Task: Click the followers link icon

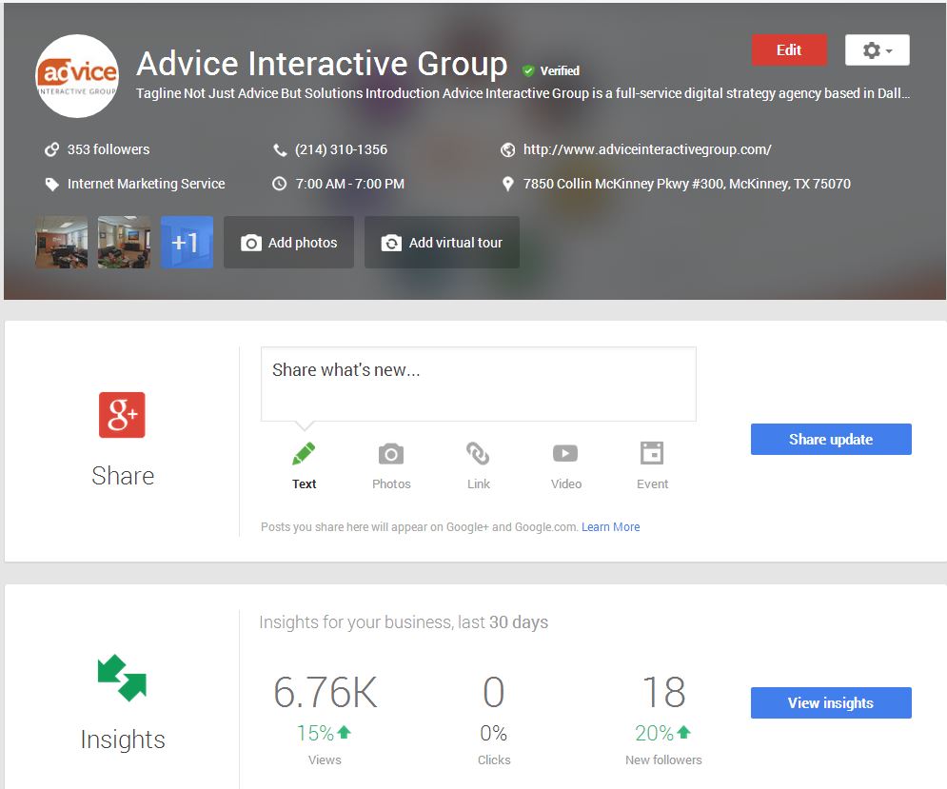Action: point(52,149)
